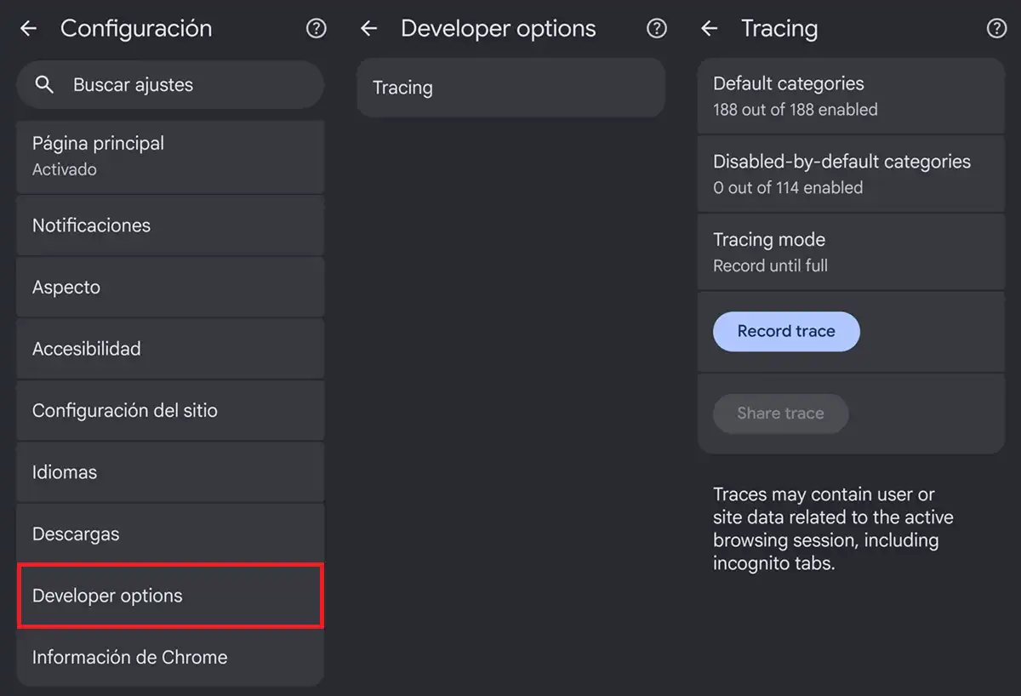The image size is (1021, 696).
Task: Open Descargas settings
Action: pyautogui.click(x=170, y=534)
